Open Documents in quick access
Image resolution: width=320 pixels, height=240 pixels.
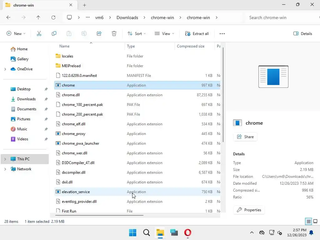coord(26,109)
